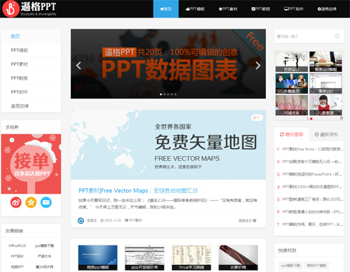
Task: Select PPT教程 in the left sidebar
Action: point(31,78)
